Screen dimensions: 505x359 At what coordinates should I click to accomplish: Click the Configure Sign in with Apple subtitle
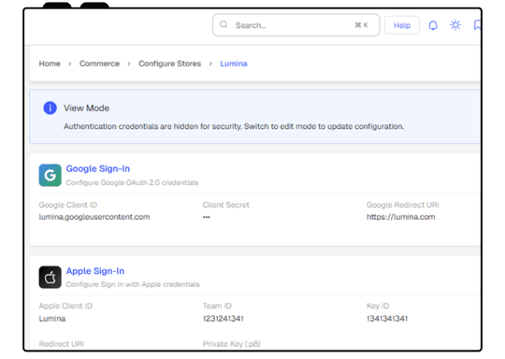(133, 284)
